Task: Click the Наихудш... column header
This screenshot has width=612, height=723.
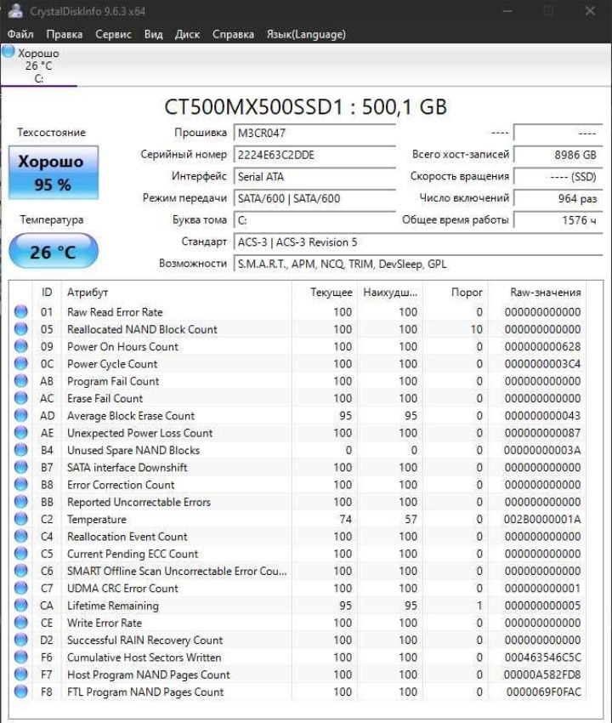Action: 390,293
